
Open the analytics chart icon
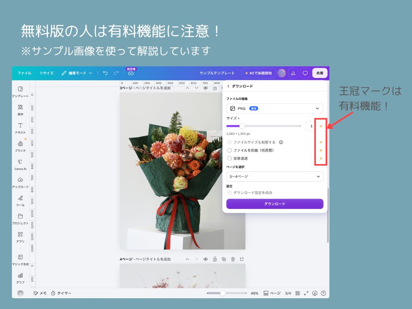293,73
